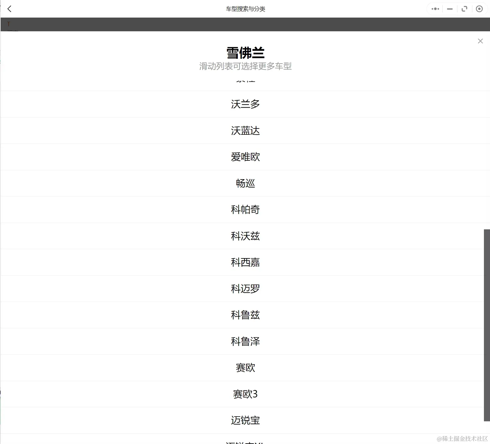Screen dimensions: 490x444
Task: Select 沃蓝达 in the picker
Action: pyautogui.click(x=245, y=131)
